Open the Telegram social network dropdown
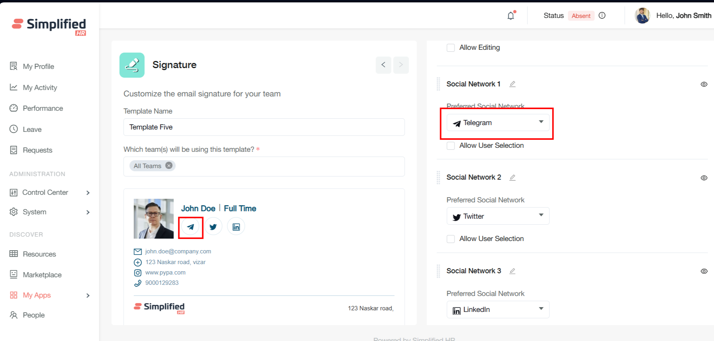Image resolution: width=714 pixels, height=341 pixels. point(498,123)
